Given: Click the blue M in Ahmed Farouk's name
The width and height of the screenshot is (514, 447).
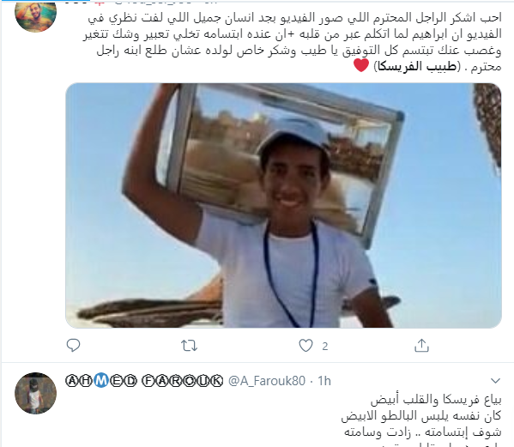Looking at the screenshot, I should click(x=101, y=381).
